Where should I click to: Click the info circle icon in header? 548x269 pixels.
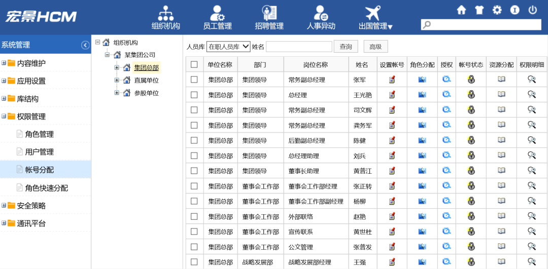tap(515, 10)
